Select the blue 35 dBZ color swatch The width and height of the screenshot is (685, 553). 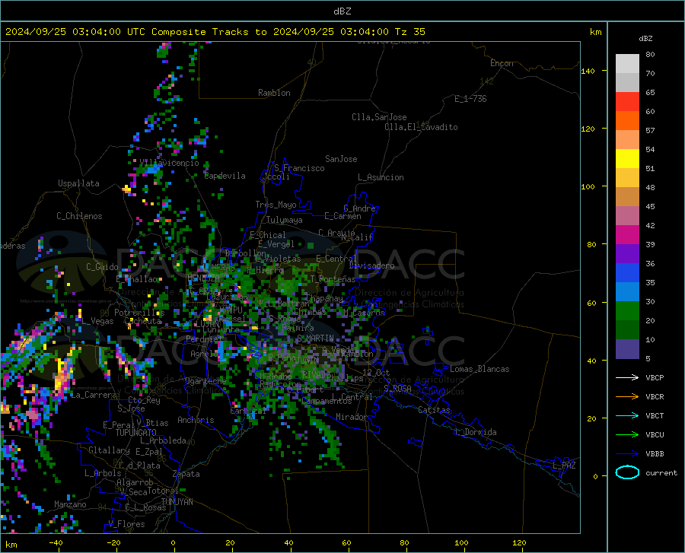(x=627, y=273)
